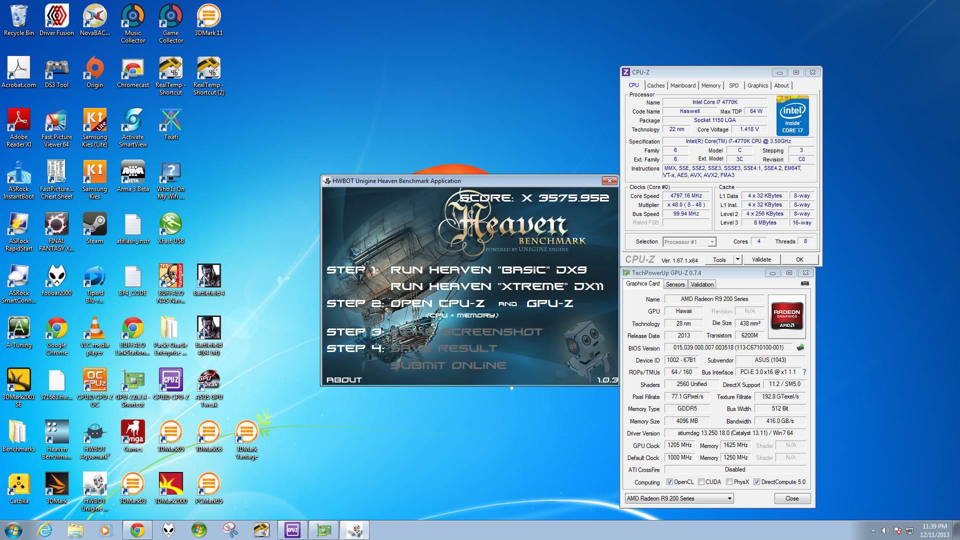Launch XFast USB desktop icon
Image resolution: width=960 pixels, height=540 pixels.
coord(170,228)
